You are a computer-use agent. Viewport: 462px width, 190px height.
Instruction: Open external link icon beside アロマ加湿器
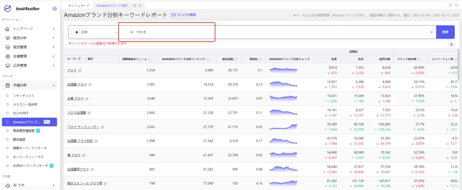(x=89, y=113)
